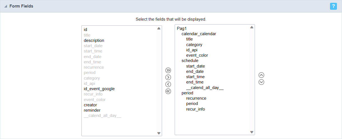Click the move field up icon
The height and width of the screenshot is (139, 342).
261,75
